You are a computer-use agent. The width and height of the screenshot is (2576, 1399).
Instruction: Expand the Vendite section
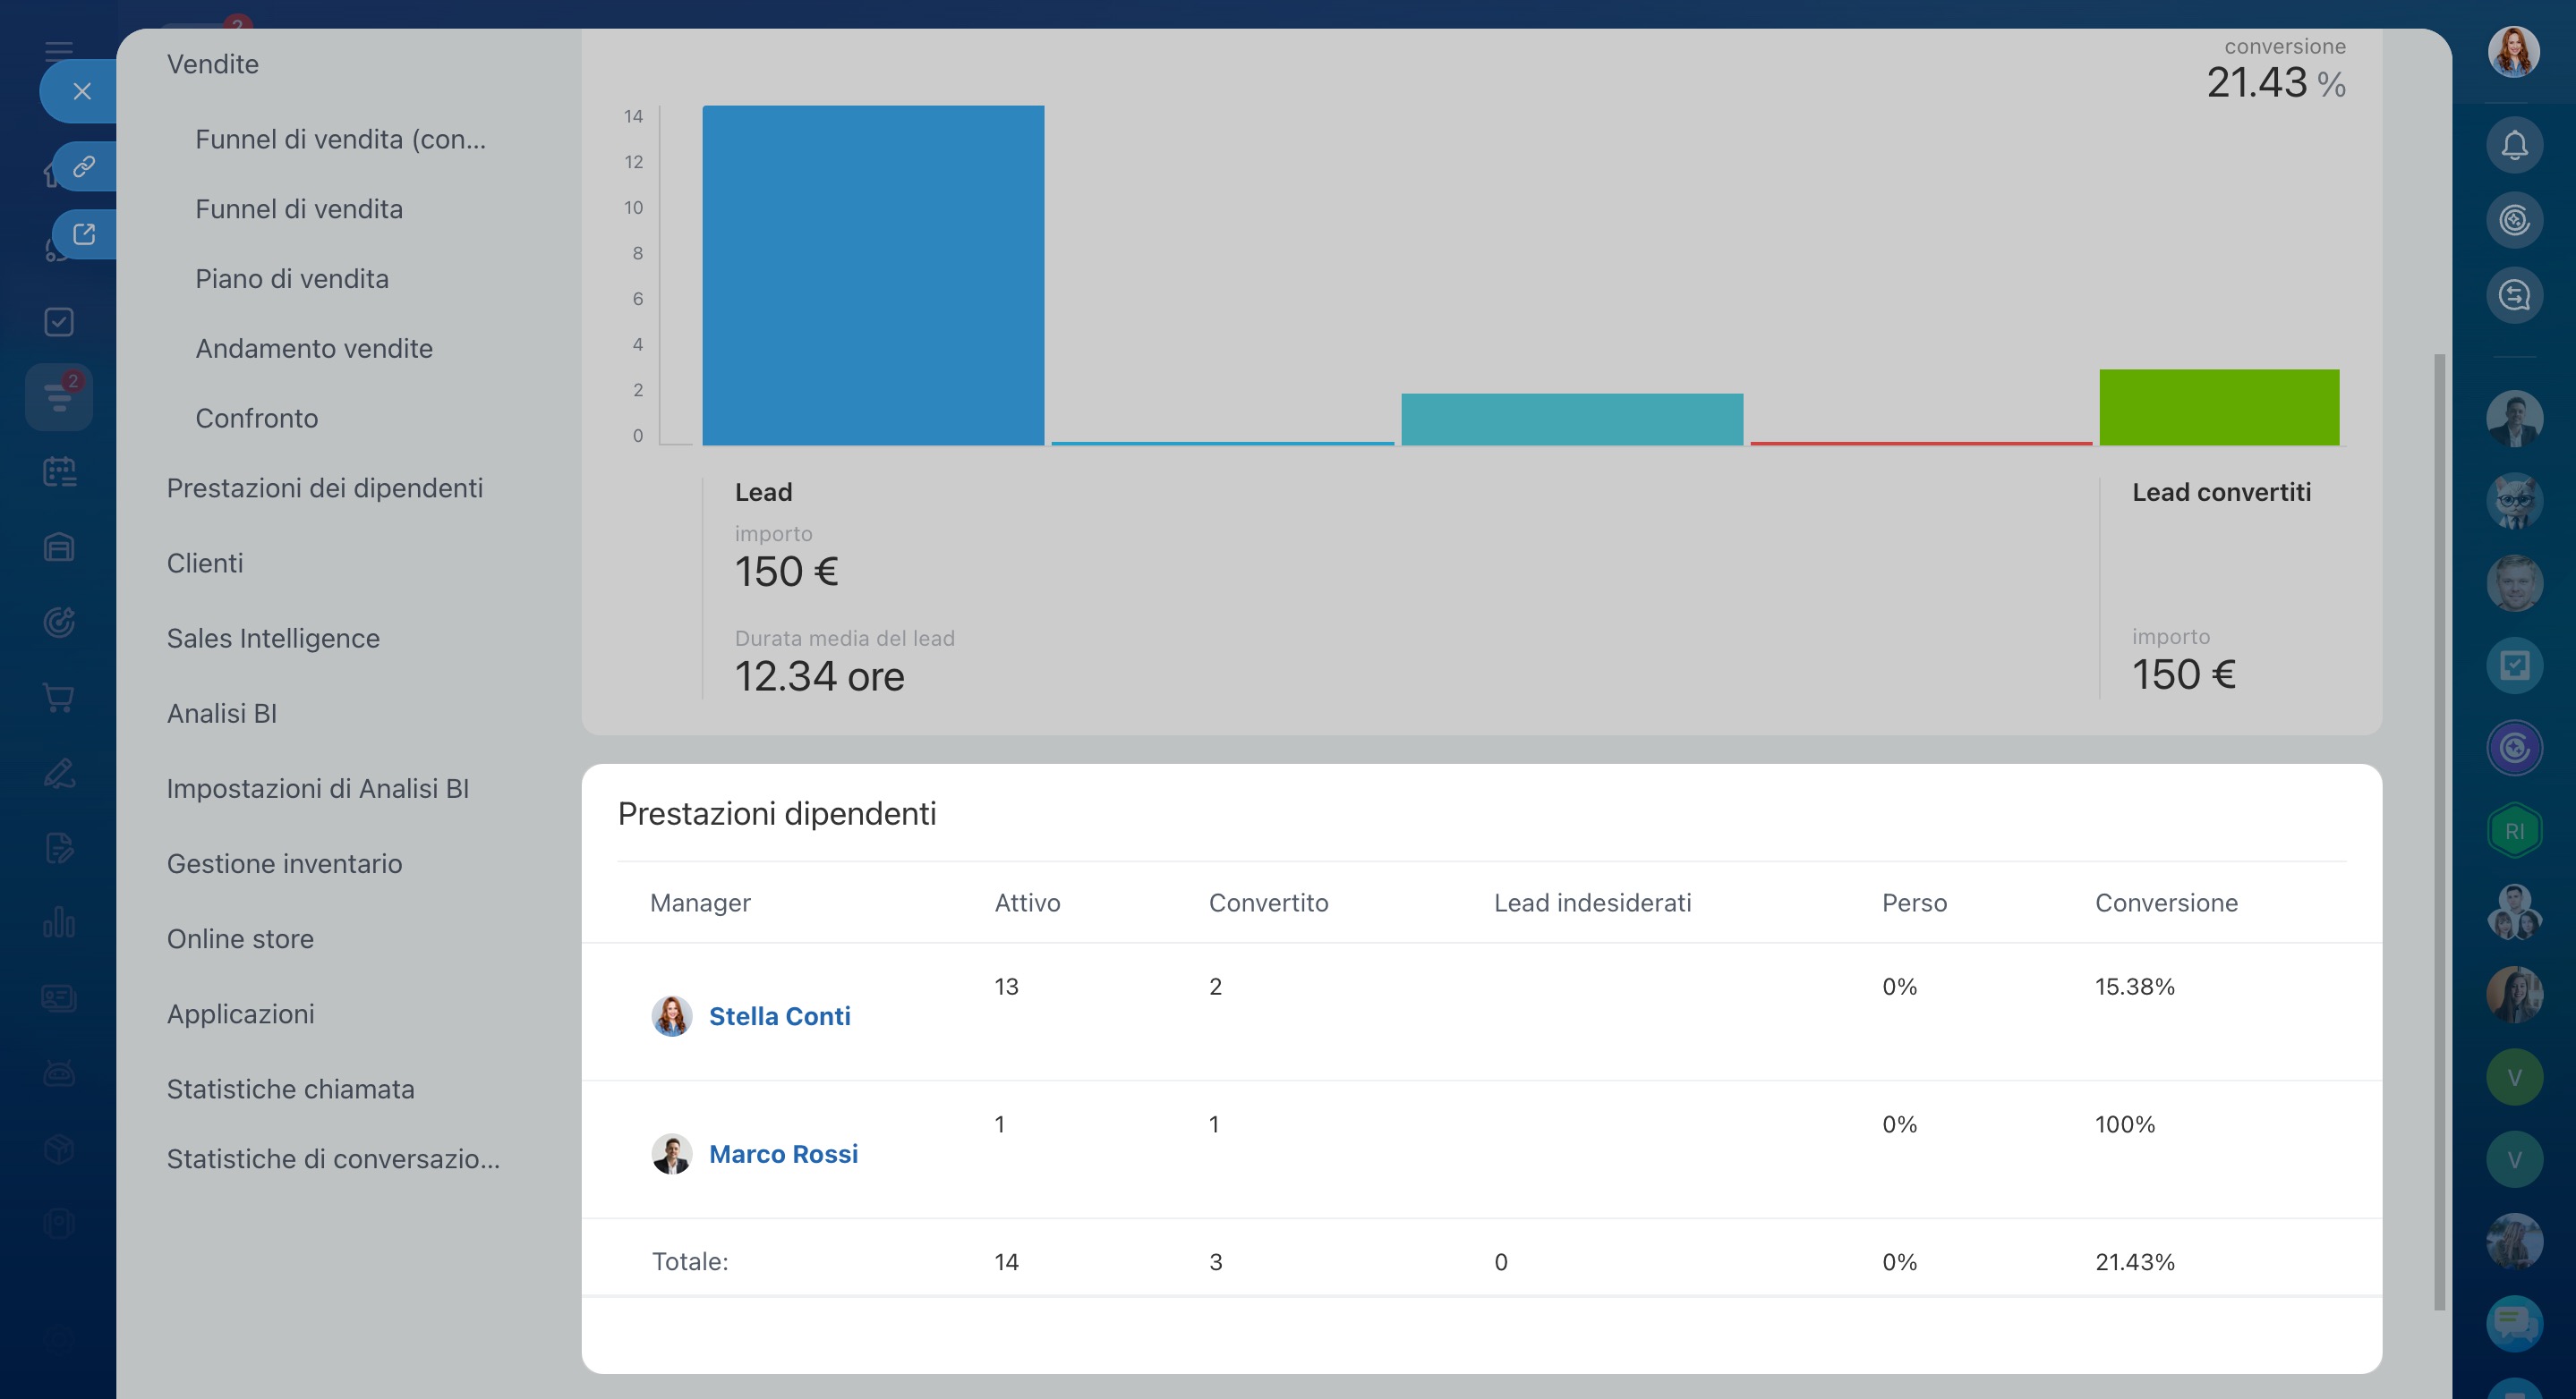pos(213,64)
